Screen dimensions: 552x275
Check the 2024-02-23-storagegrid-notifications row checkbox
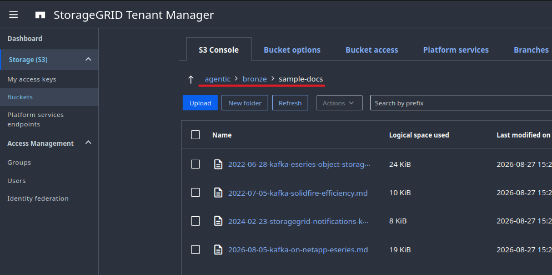[x=195, y=221]
